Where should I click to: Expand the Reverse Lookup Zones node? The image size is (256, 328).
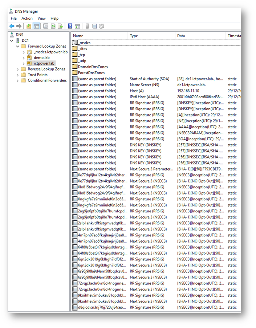tap(17, 69)
